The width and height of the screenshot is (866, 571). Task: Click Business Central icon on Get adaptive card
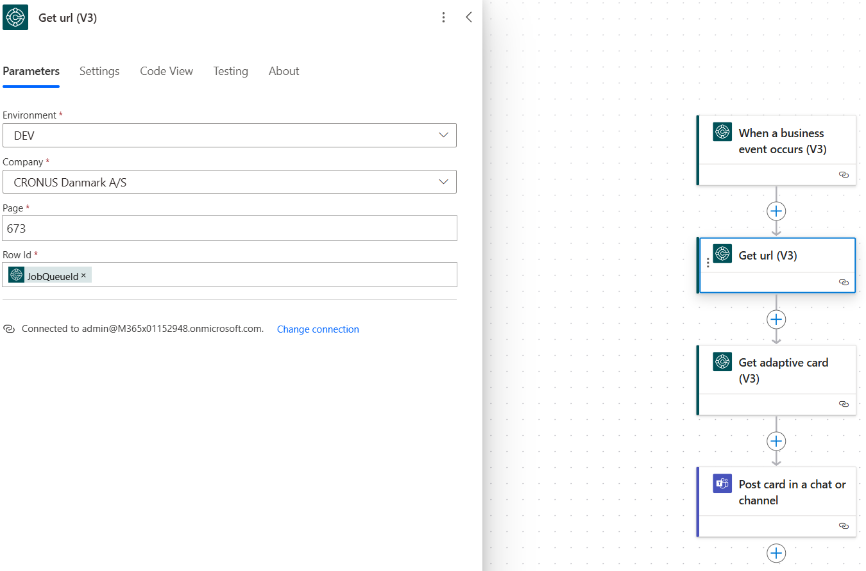(722, 361)
